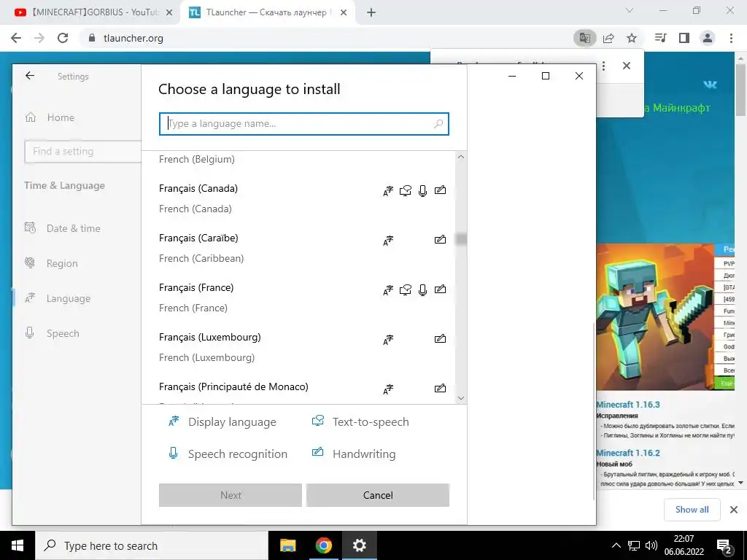747x560 pixels.
Task: Select Français (Caraïbe) language entry
Action: click(x=303, y=248)
